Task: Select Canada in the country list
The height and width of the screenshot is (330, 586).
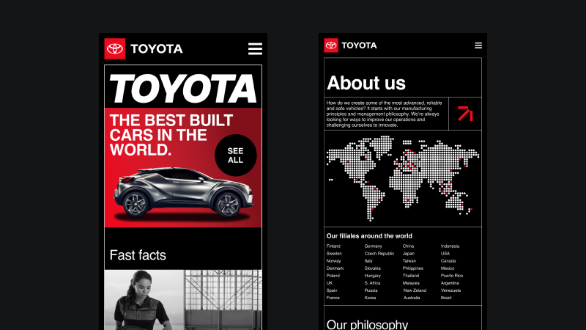Action: (x=448, y=261)
